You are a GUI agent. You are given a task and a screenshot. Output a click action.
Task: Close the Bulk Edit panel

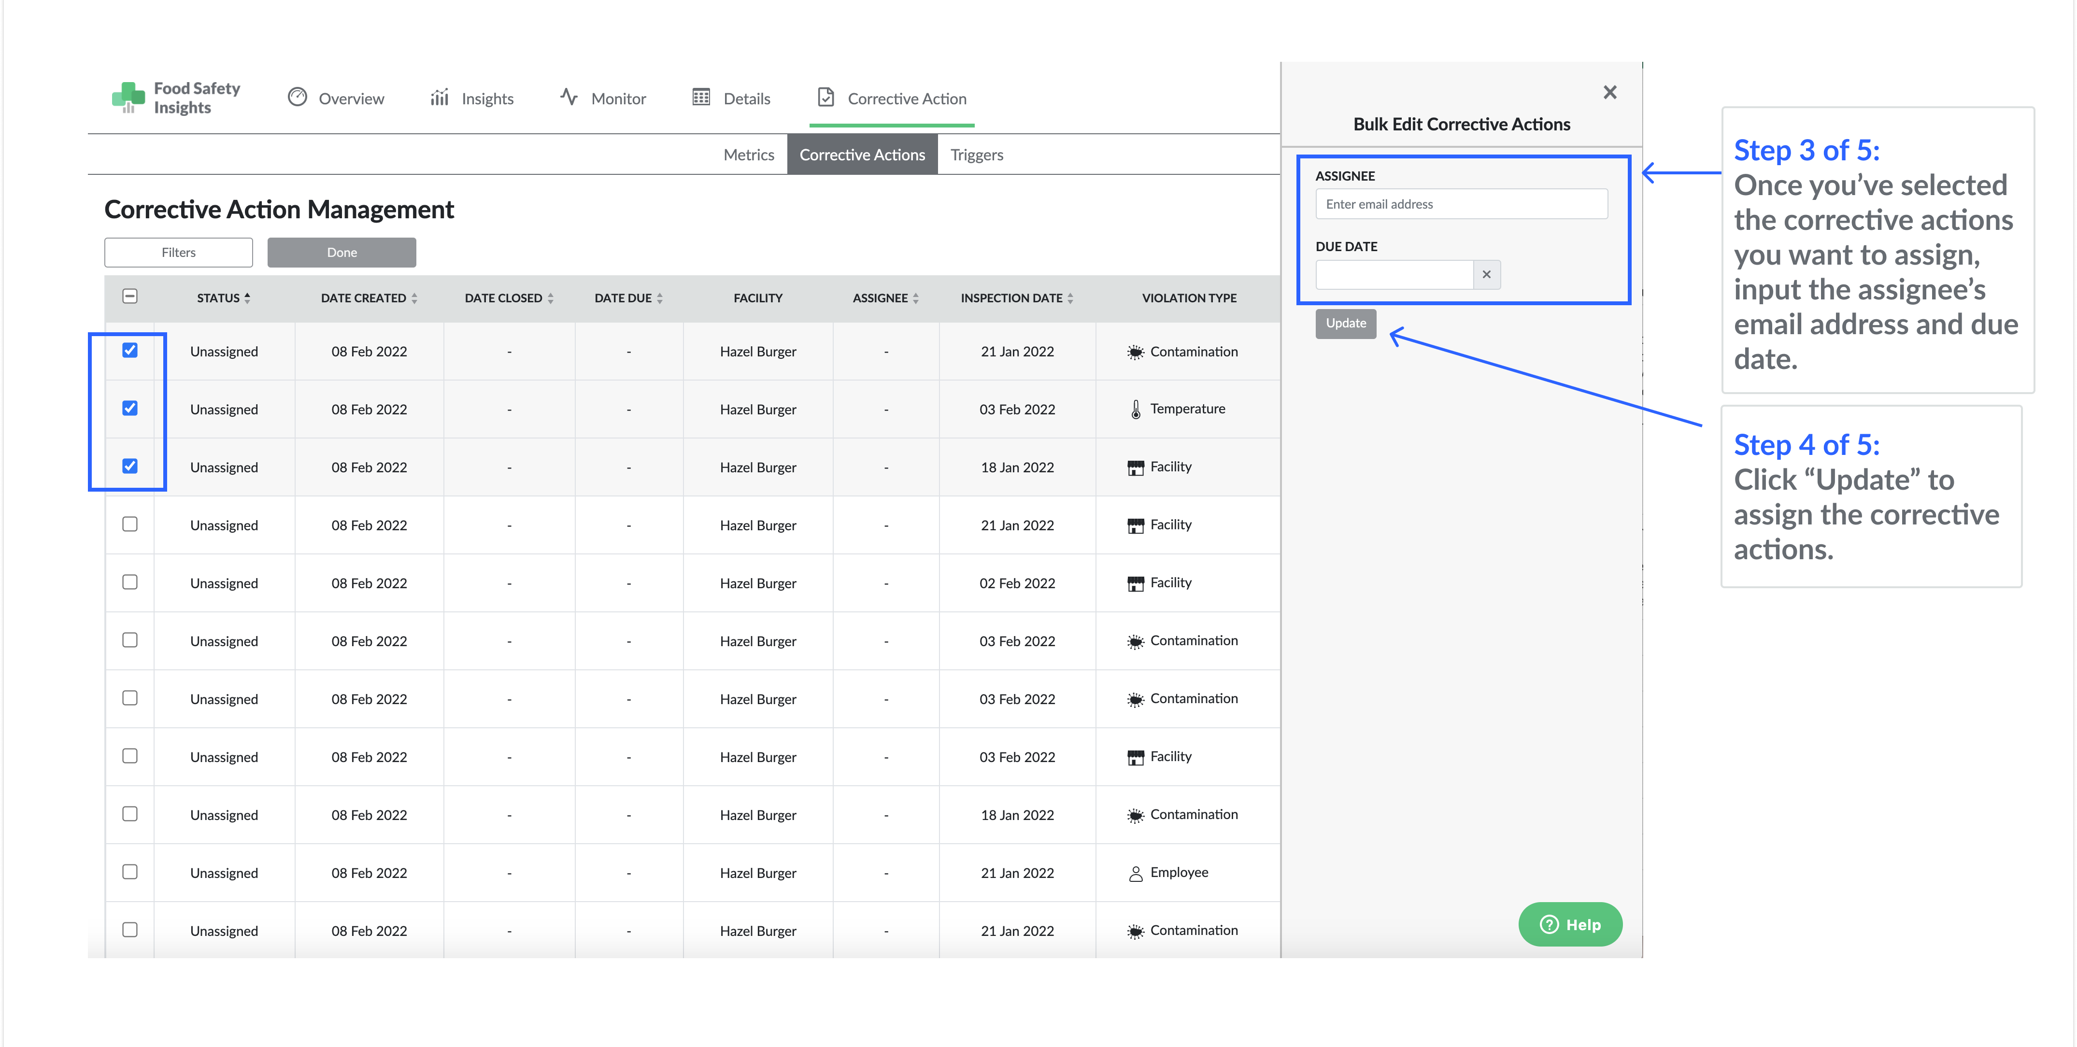1609,93
